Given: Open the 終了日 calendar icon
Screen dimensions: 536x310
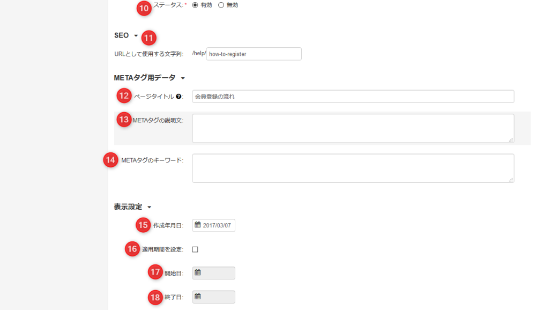Looking at the screenshot, I should coord(198,296).
